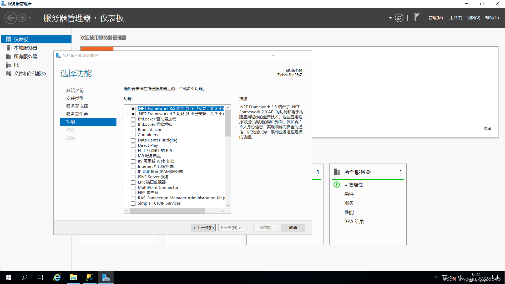Select 所有服务器 in the sidebar
505x284 pixels.
coord(36,57)
